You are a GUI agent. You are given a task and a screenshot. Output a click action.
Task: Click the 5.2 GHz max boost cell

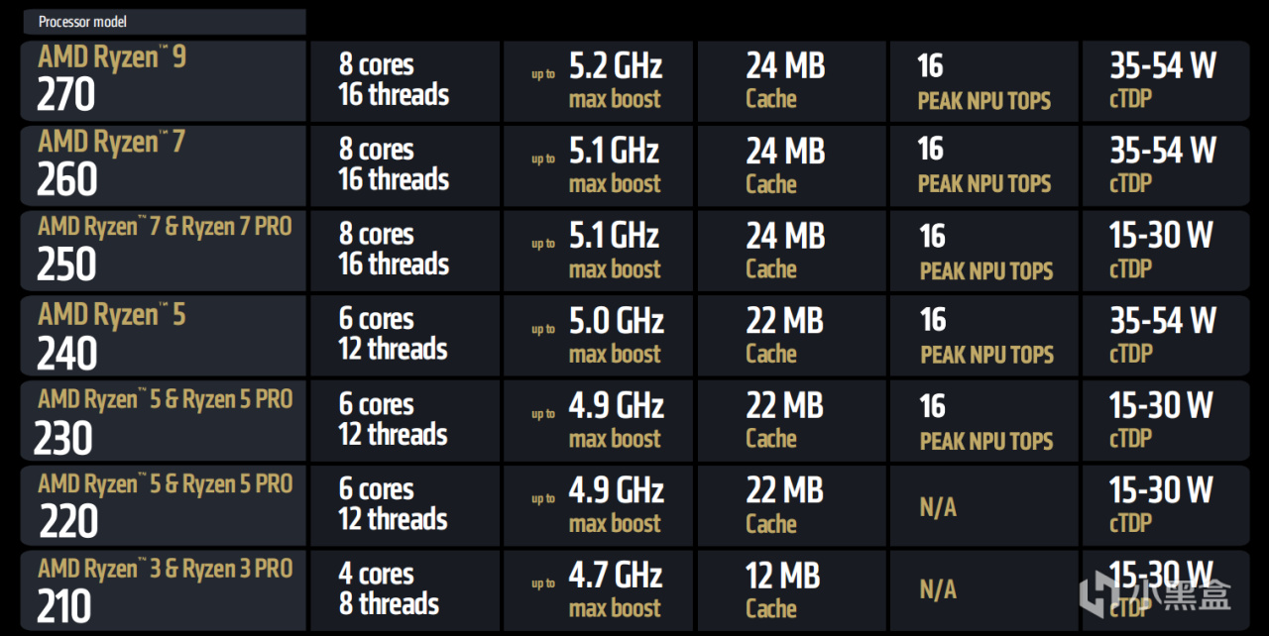click(x=598, y=81)
